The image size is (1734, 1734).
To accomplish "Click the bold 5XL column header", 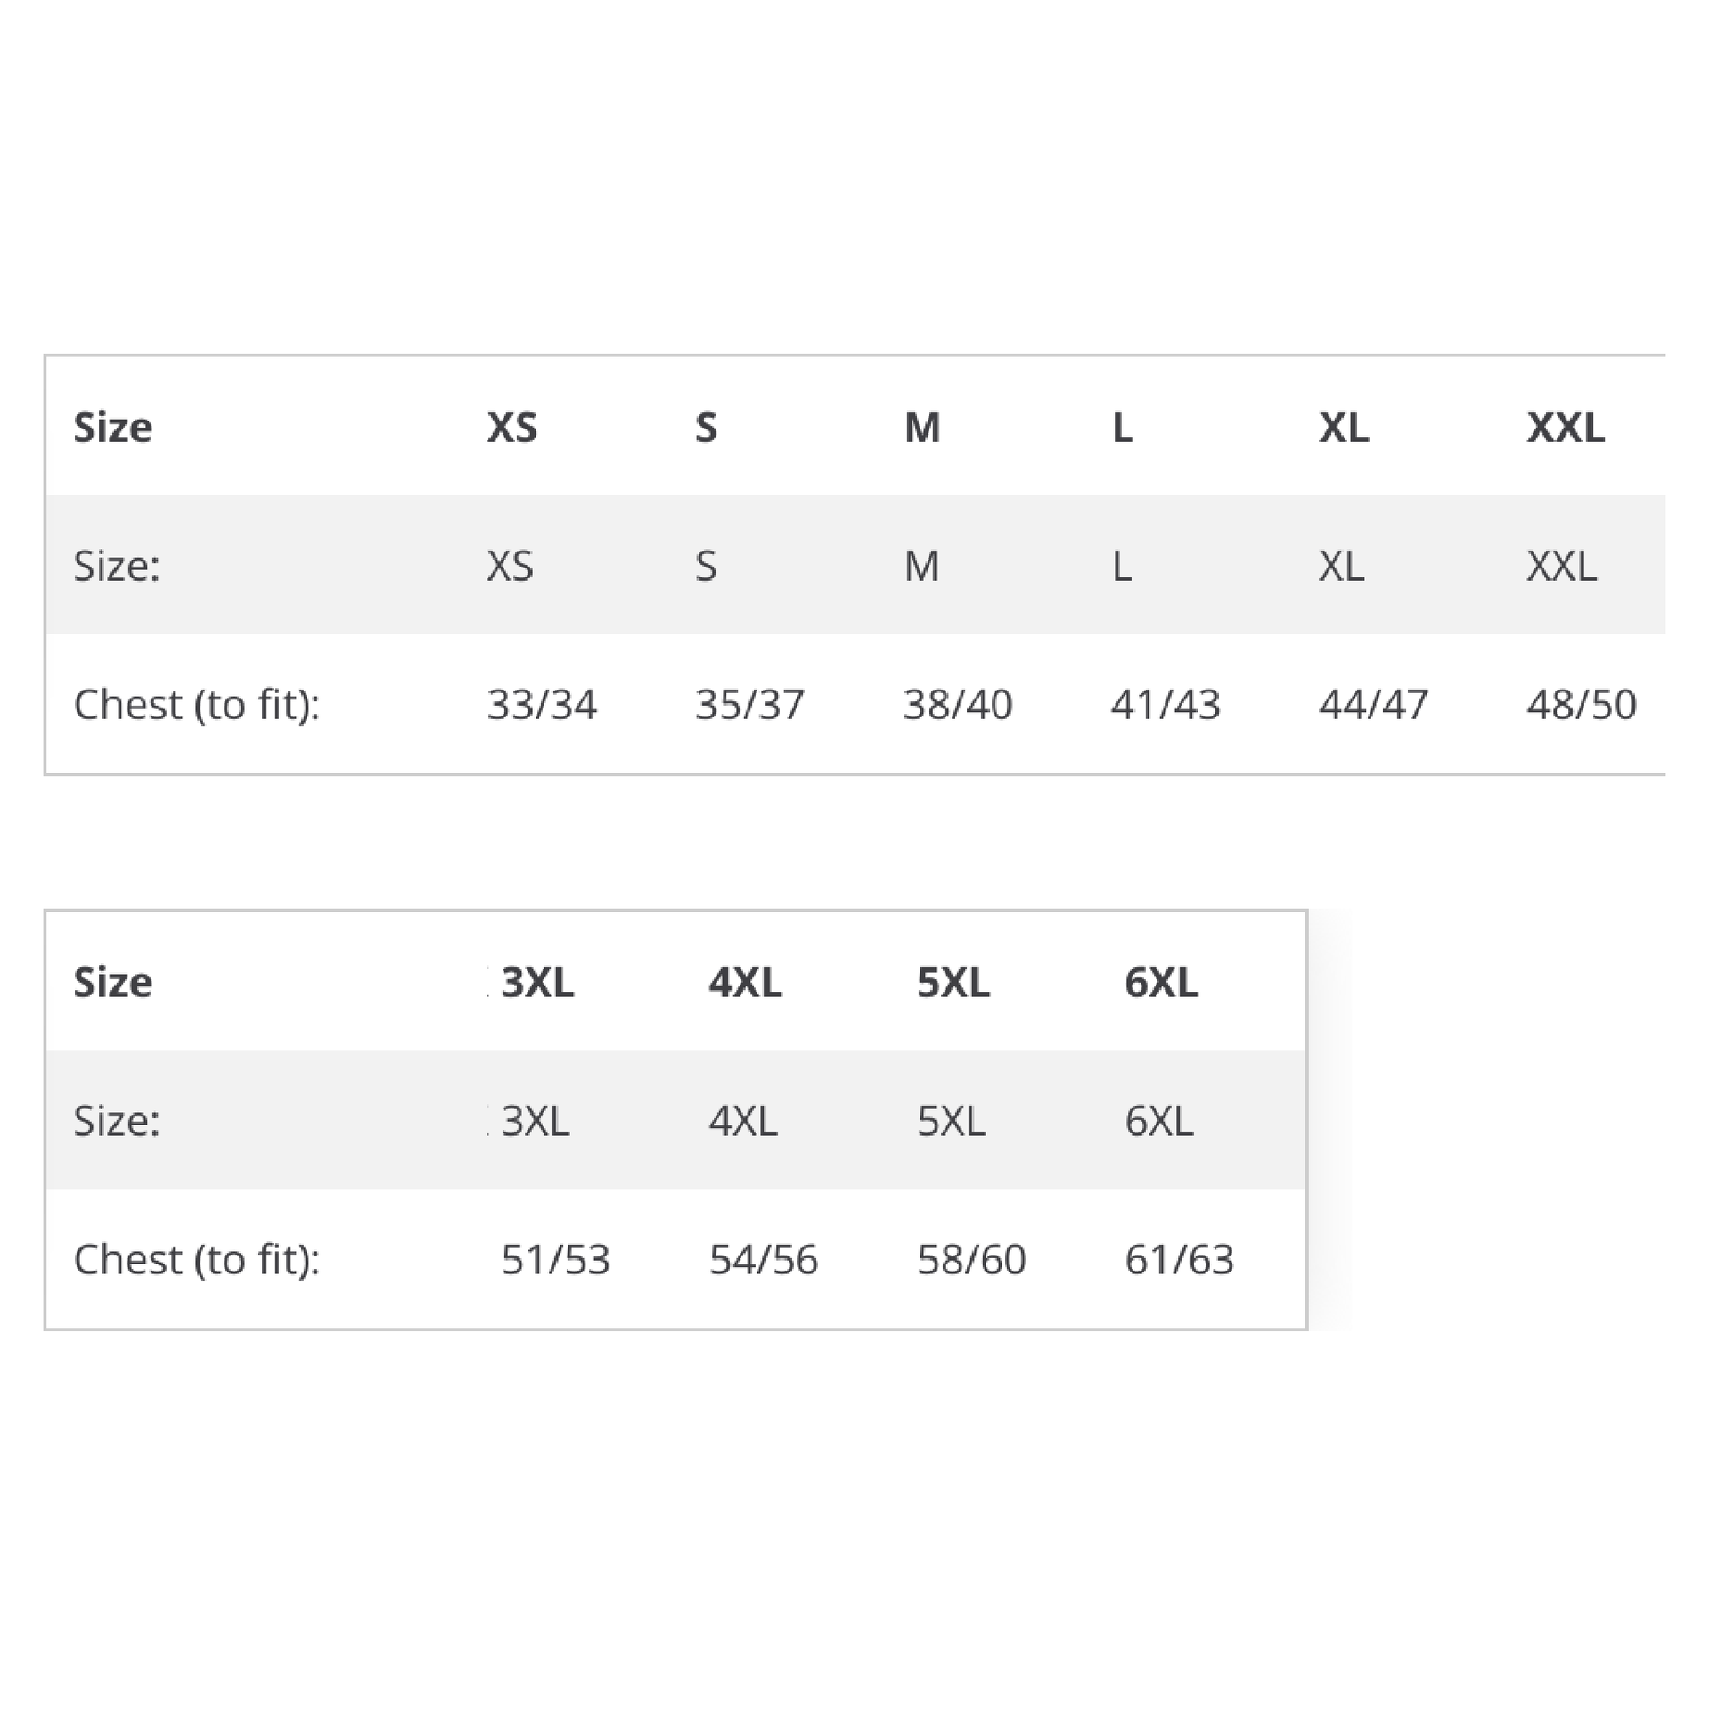I will pyautogui.click(x=953, y=982).
